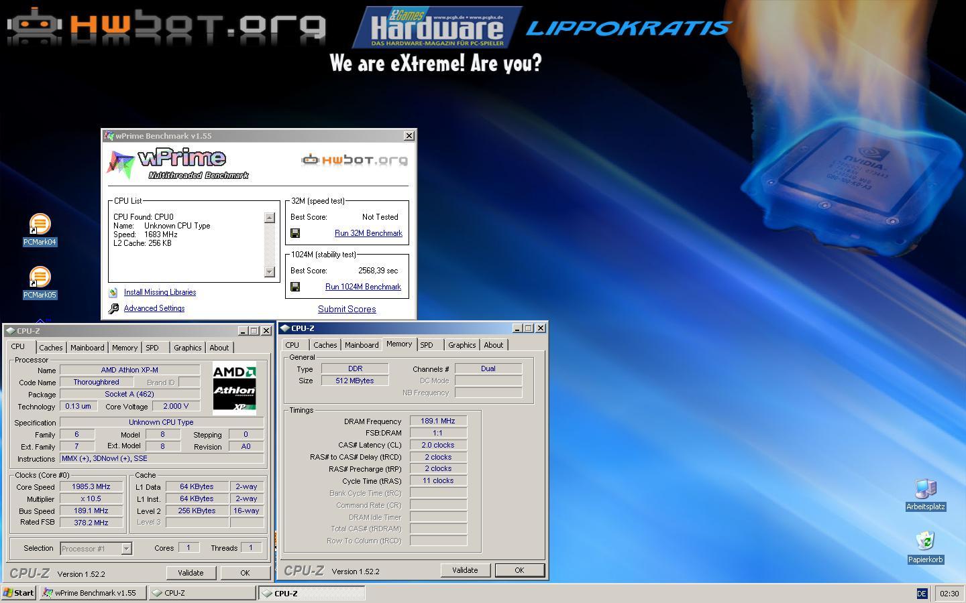Switch to About tab in left CPU-Z window
Viewport: 966px width, 603px height.
219,348
